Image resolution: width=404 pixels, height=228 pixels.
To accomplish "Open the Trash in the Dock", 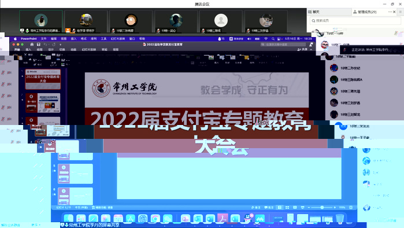I will (340, 219).
